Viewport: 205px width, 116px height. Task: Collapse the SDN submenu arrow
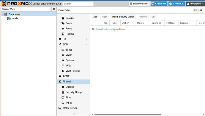tap(86, 44)
